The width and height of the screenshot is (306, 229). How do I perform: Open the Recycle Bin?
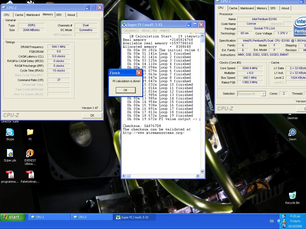(292, 196)
